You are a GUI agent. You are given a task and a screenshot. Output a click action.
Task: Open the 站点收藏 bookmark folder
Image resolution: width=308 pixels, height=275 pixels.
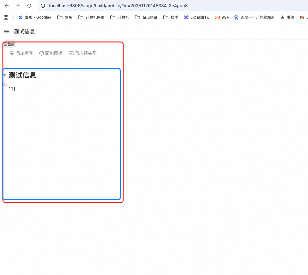(146, 17)
